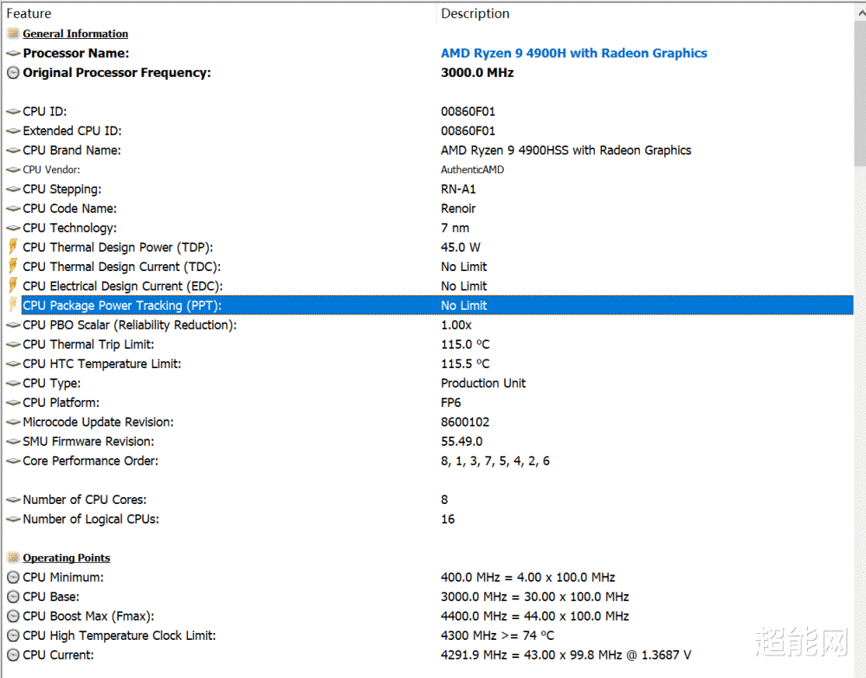Select the Microcode Update Revision label
The height and width of the screenshot is (678, 866).
(98, 422)
